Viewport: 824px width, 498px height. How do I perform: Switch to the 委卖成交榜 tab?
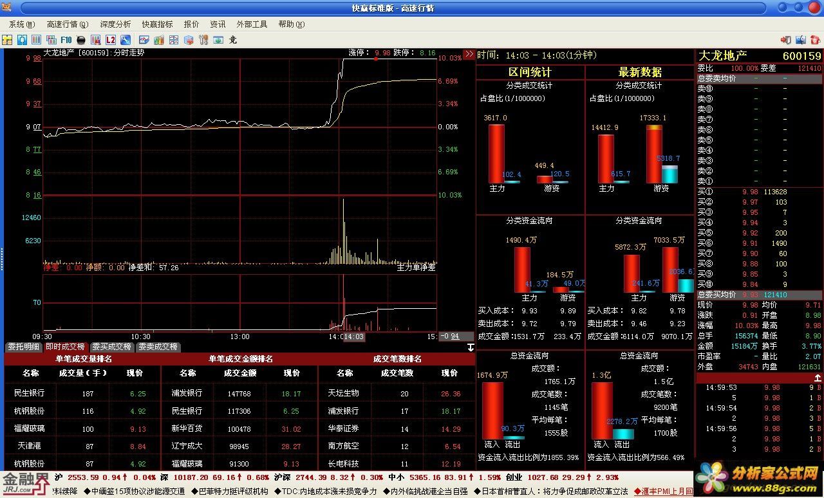point(158,347)
